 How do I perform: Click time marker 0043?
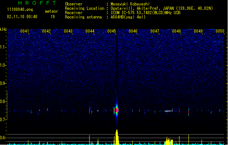(x=68, y=31)
